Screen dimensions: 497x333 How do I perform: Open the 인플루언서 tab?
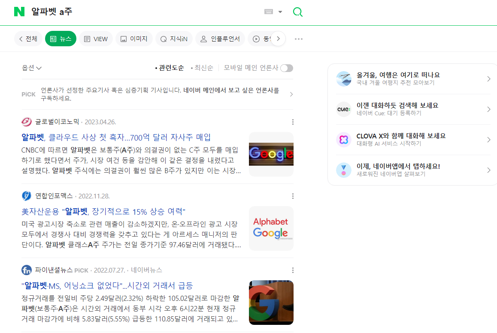click(220, 39)
